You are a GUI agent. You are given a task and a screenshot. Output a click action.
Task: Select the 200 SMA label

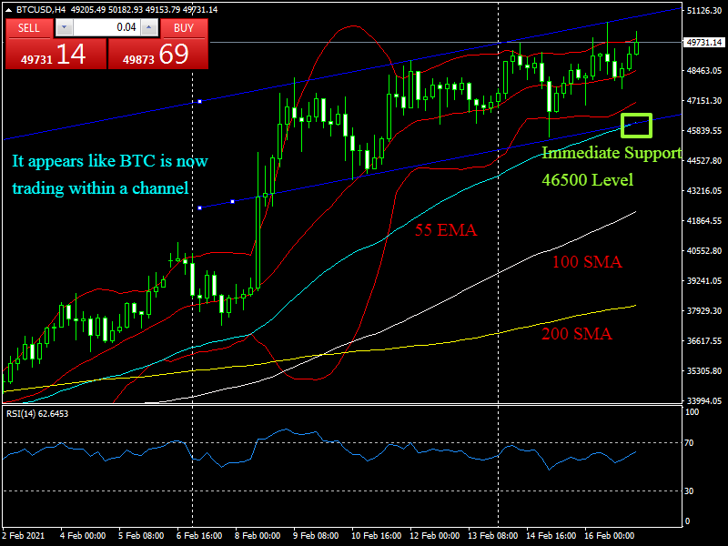coord(577,333)
